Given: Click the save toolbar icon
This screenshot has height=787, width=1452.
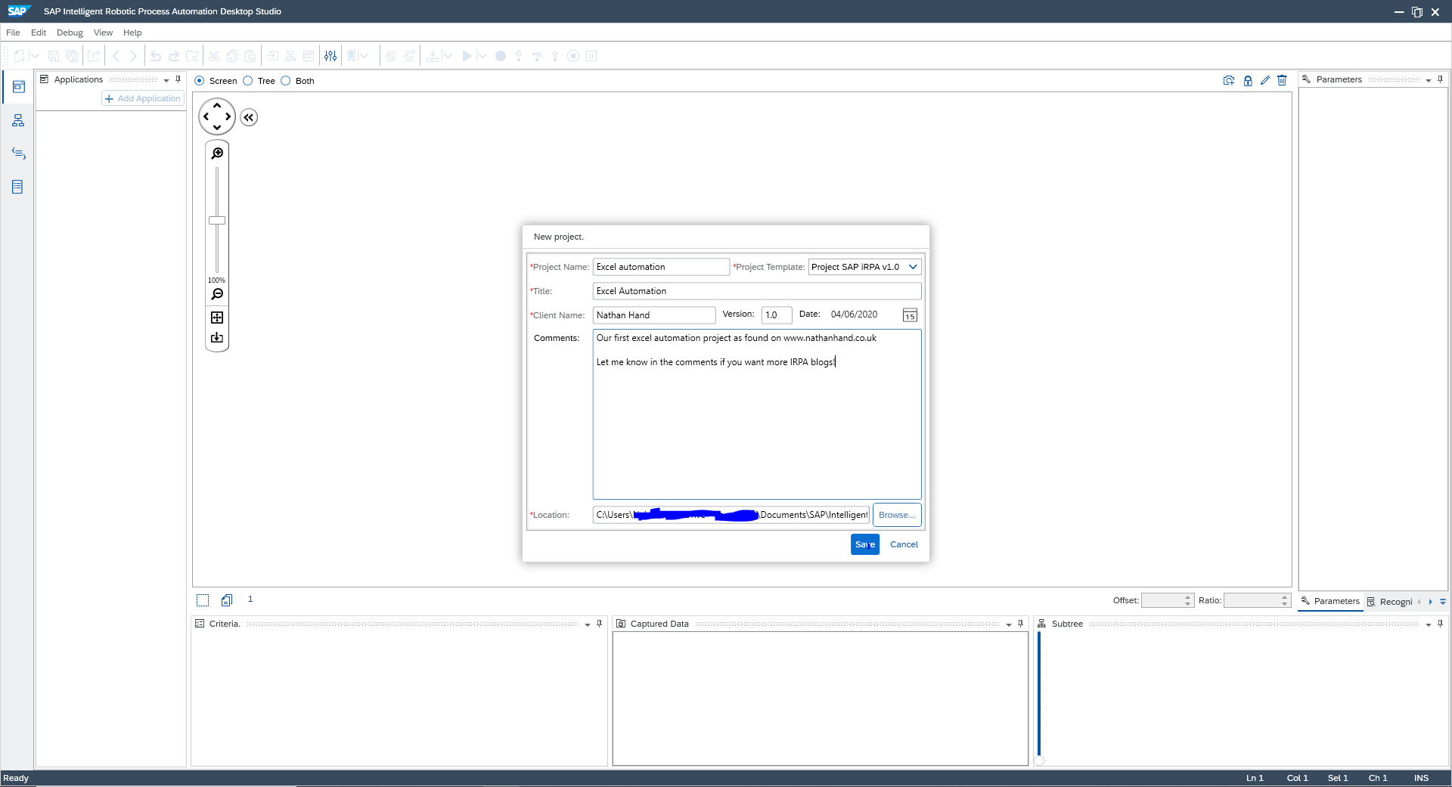Looking at the screenshot, I should pos(54,56).
